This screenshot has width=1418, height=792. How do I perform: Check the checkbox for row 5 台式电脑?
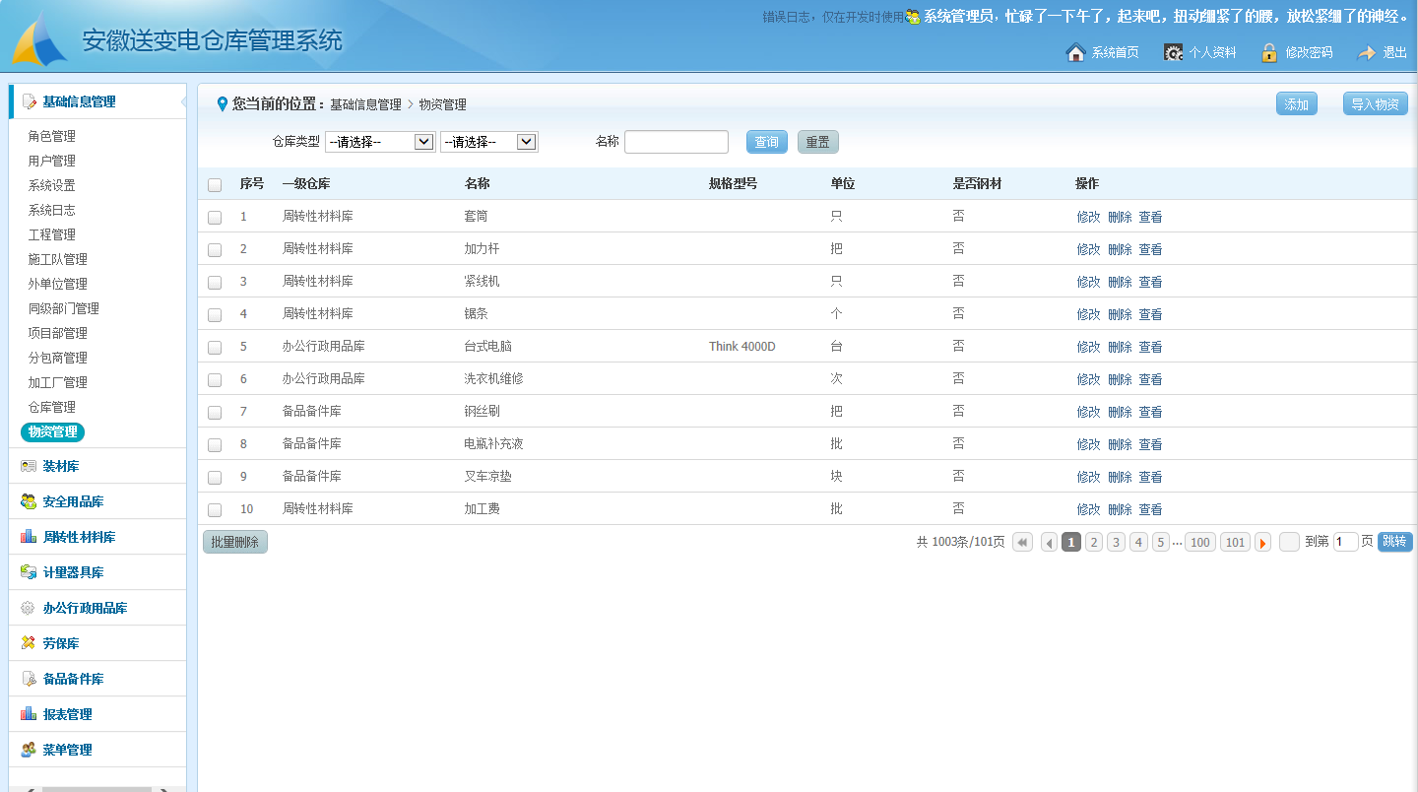pos(215,348)
